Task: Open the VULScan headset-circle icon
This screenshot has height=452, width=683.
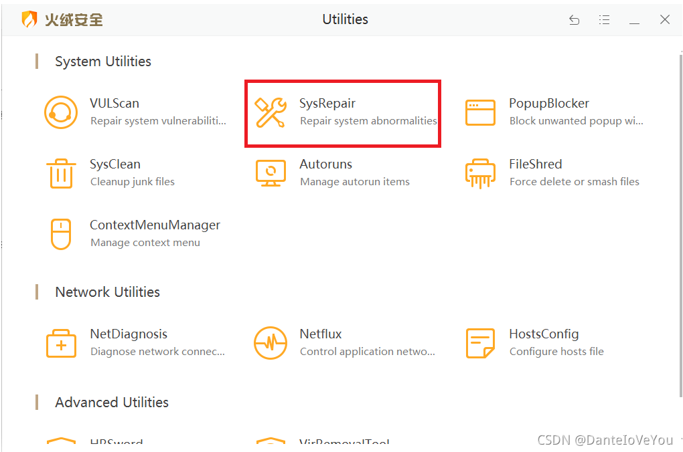Action: 61,112
